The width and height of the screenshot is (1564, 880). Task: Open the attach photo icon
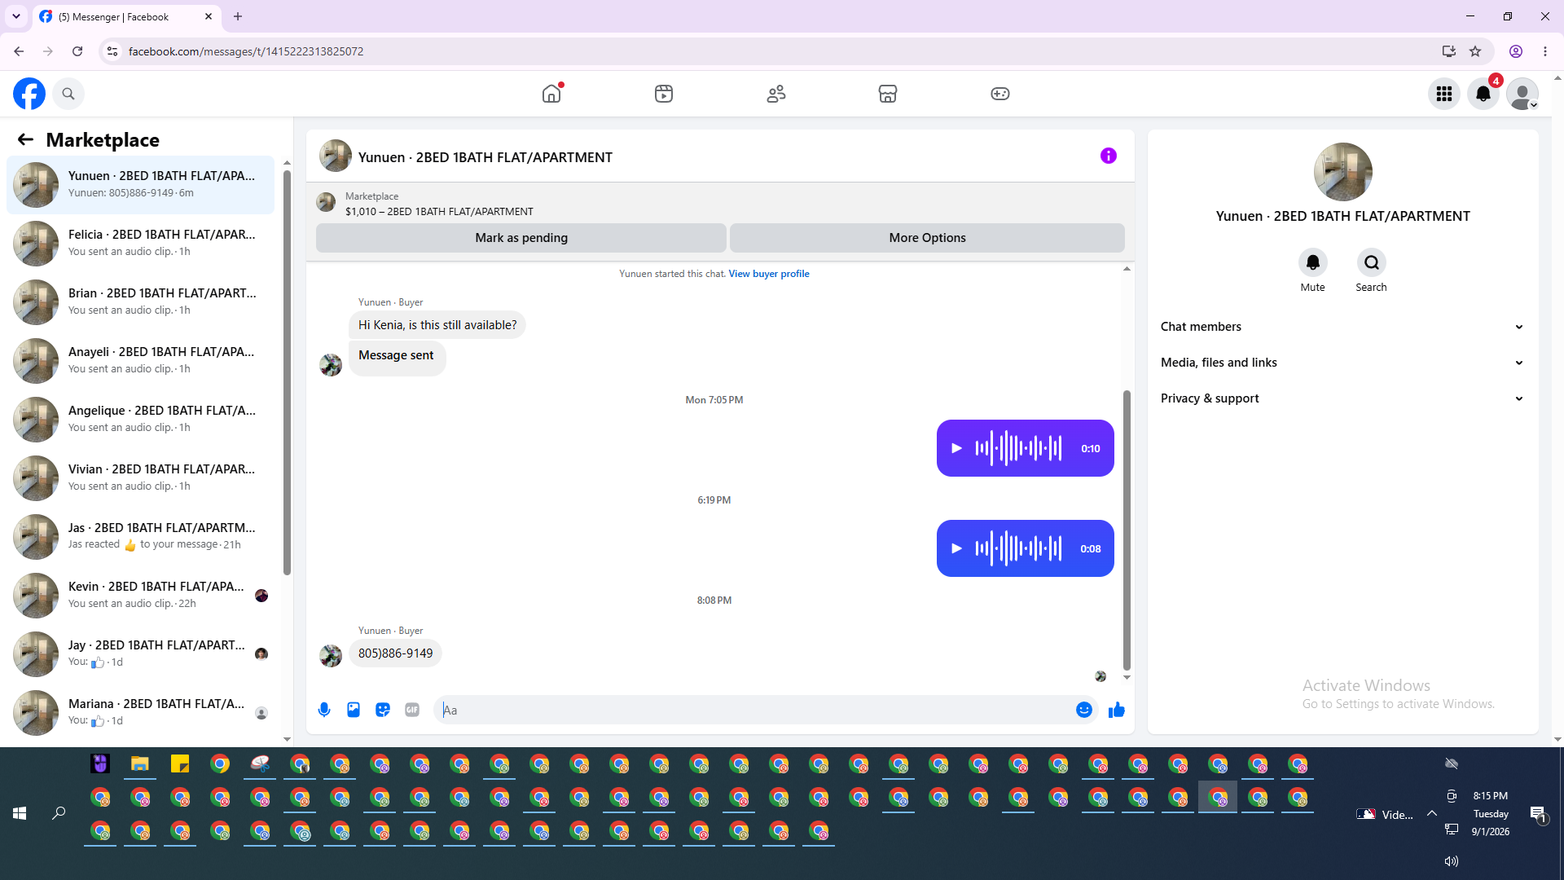pos(354,710)
